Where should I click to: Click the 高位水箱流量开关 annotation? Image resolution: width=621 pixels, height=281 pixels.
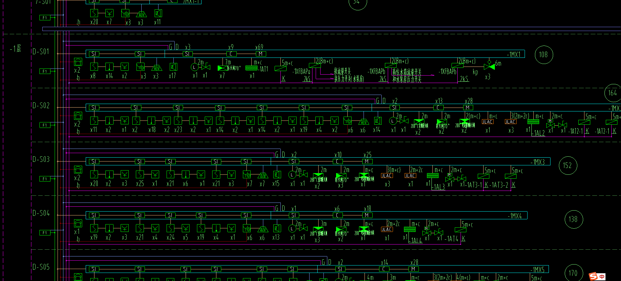coord(407,72)
